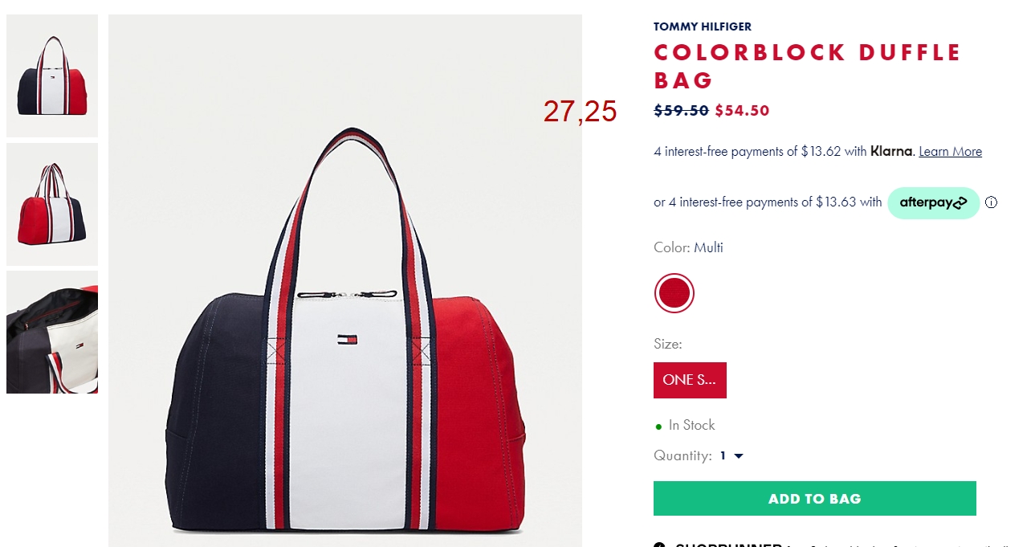Click the Colorblock Duffle Bag title
This screenshot has width=1035, height=547.
[807, 66]
